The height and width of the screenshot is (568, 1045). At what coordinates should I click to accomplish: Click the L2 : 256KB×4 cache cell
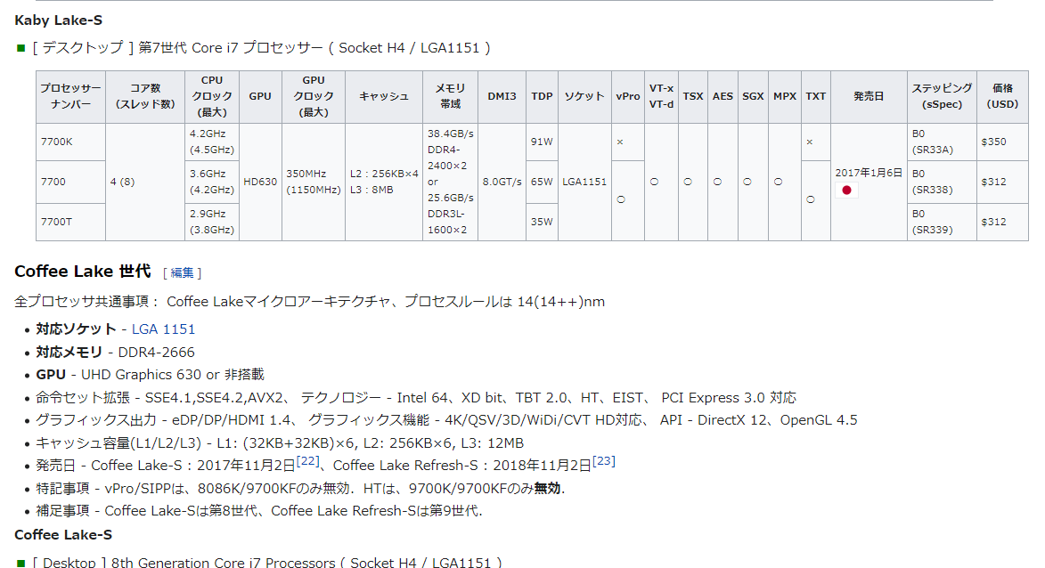[384, 182]
